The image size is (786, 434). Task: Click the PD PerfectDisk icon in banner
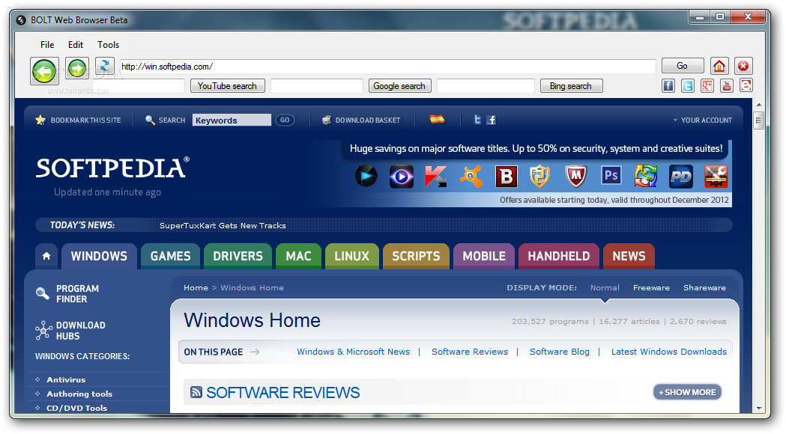tap(681, 177)
